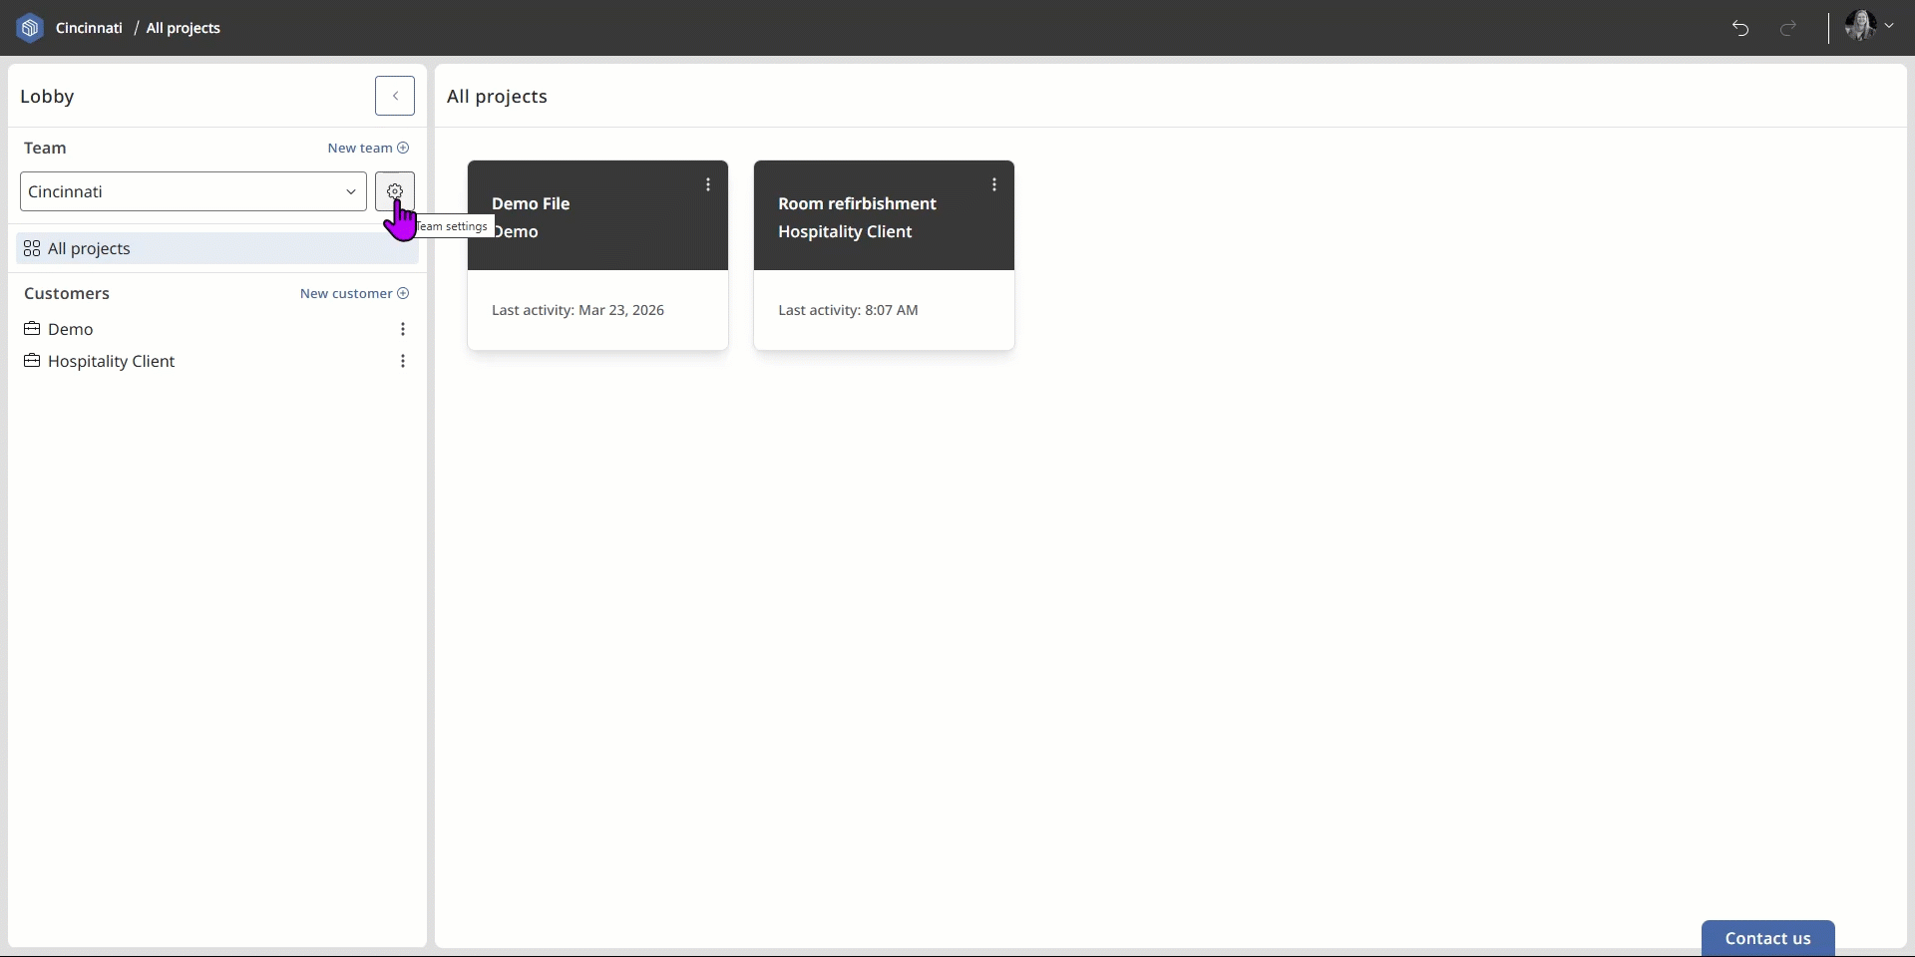Open the Cincinnati team dropdown

coord(193,191)
